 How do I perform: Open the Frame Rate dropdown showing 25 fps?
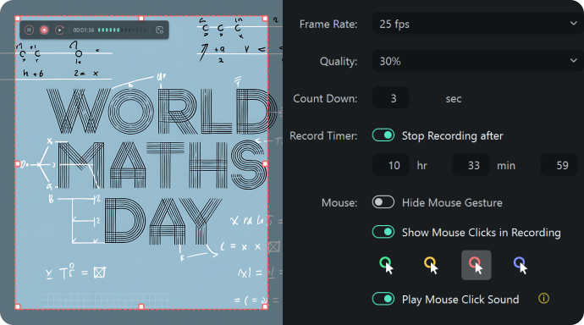click(478, 24)
